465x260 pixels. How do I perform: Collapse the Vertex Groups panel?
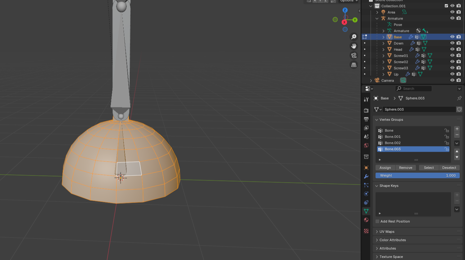[x=377, y=120]
